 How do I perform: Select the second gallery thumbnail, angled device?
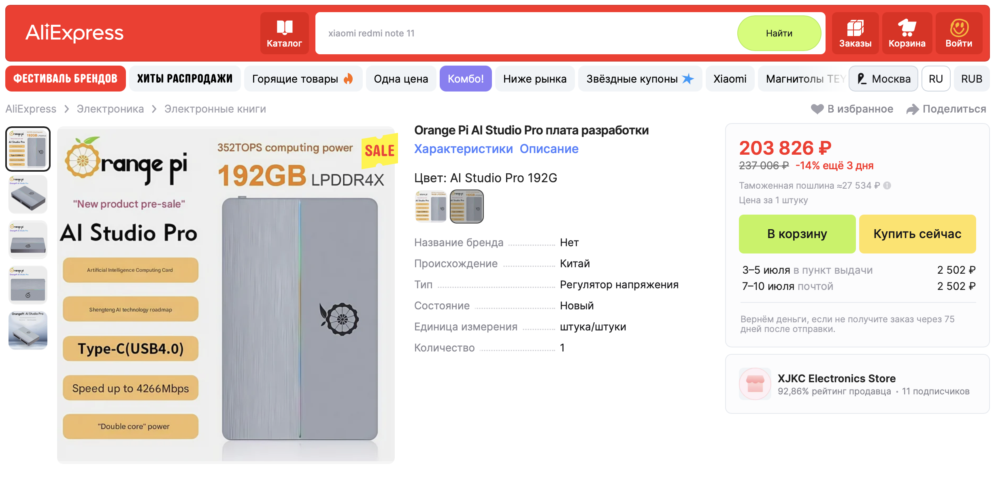pyautogui.click(x=28, y=194)
